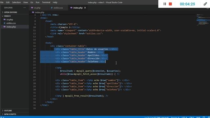The width and height of the screenshot is (210, 118).
Task: Open the Run menu
Action: pyautogui.click(x=37, y=2)
